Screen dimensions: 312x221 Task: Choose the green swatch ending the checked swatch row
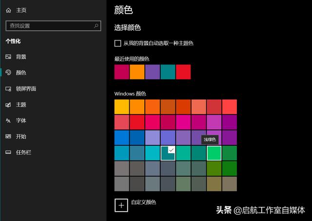[230, 153]
